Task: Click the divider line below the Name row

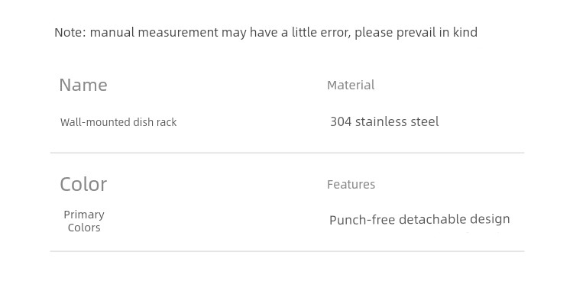Action: point(287,153)
